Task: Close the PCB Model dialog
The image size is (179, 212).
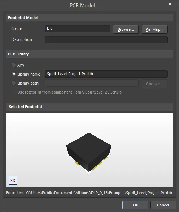Action: pyautogui.click(x=170, y=4)
